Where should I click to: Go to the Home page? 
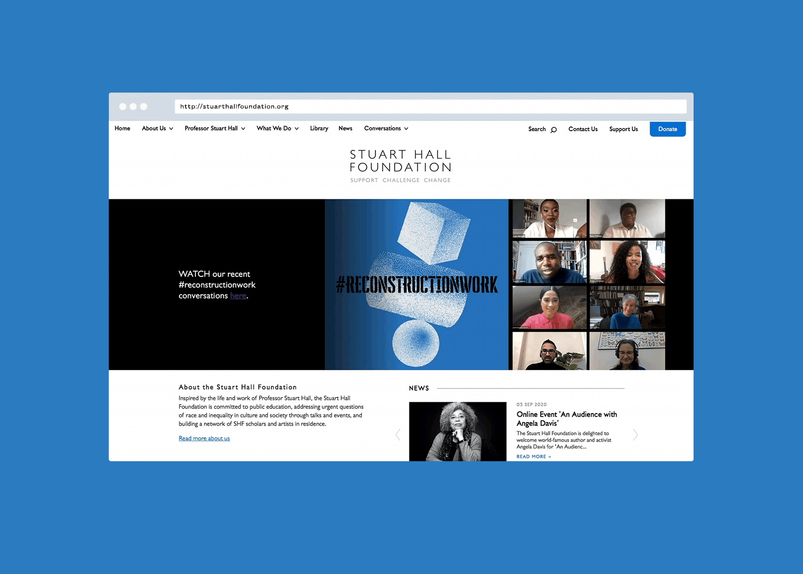[122, 129]
